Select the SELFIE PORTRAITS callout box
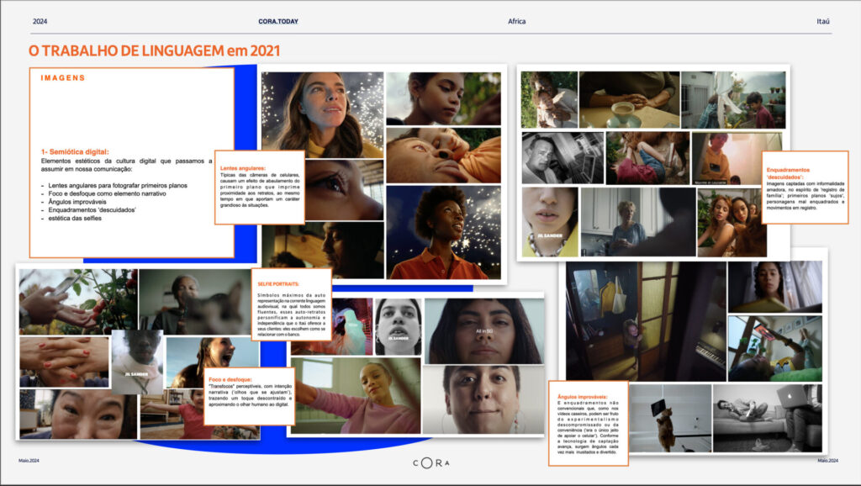The image size is (861, 486). tap(291, 304)
